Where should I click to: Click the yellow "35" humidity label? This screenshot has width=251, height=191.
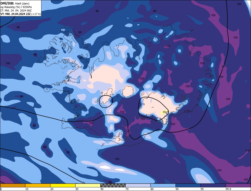(164, 112)
